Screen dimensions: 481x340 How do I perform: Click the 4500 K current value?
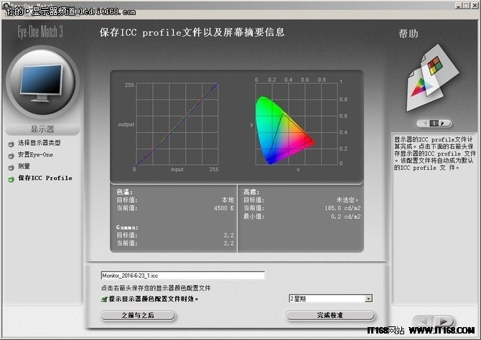tap(223, 208)
